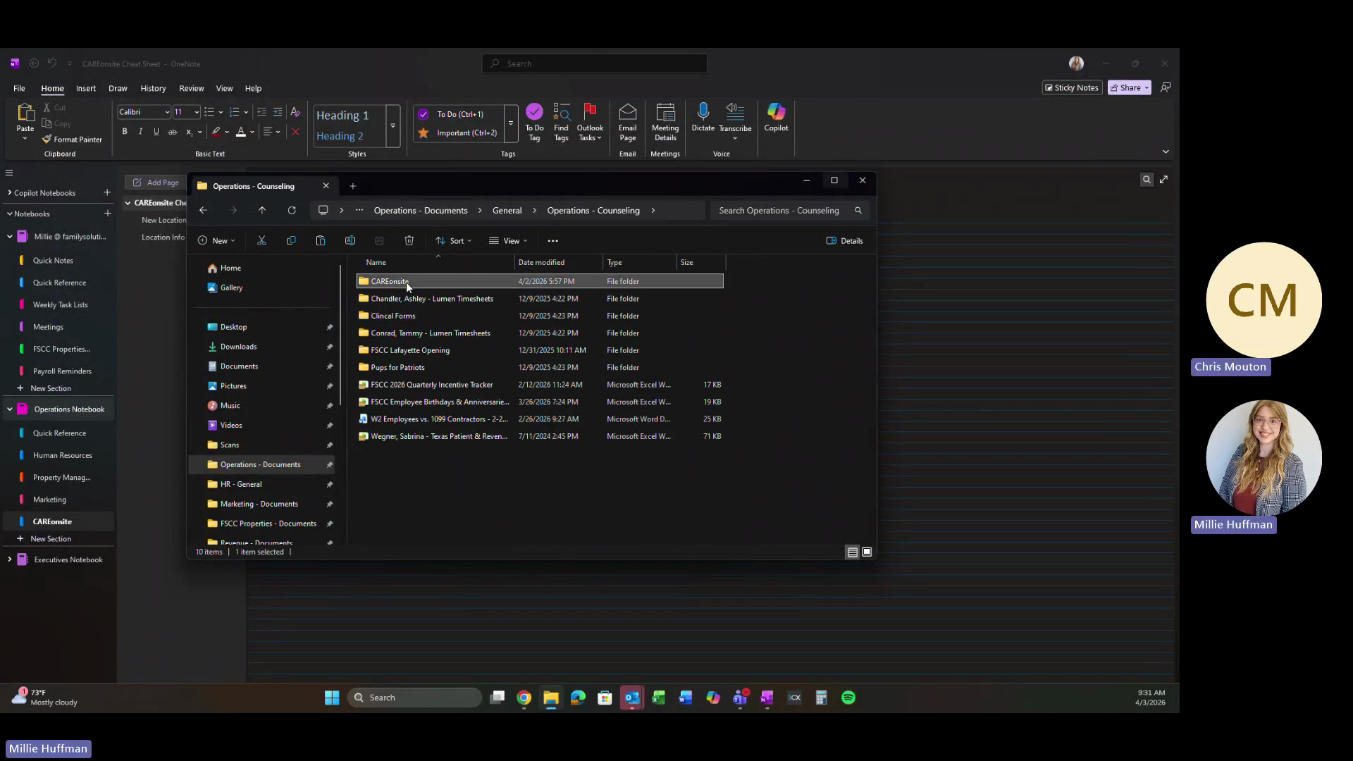Go up one folder level in File Explorer
Screen dimensions: 1353x761
point(262,211)
